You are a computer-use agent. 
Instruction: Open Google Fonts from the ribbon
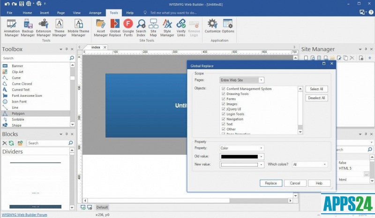[x=128, y=28]
